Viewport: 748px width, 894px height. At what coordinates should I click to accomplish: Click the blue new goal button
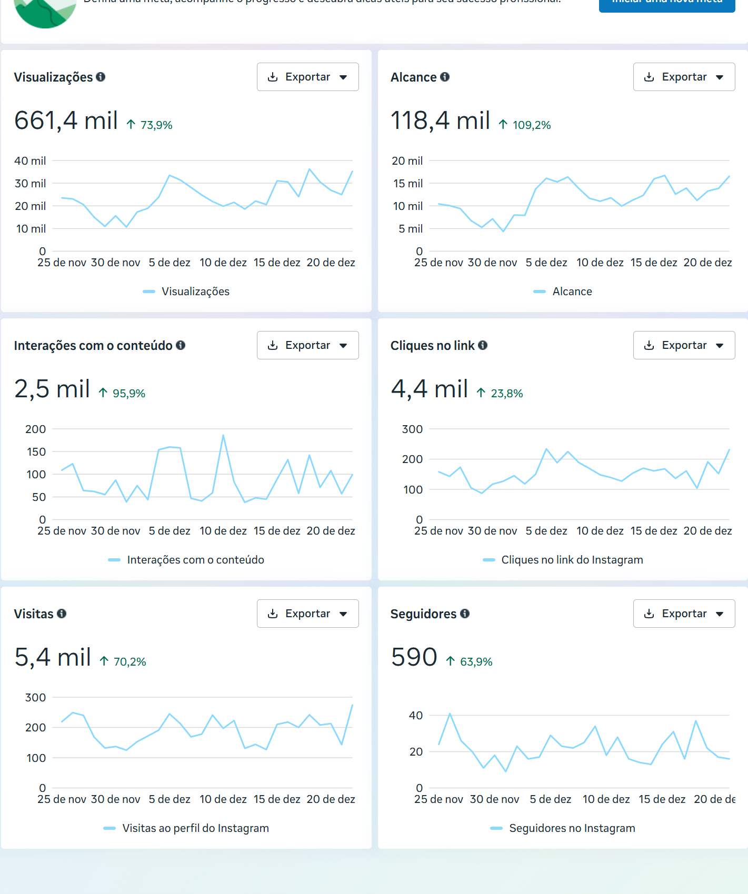(666, 3)
